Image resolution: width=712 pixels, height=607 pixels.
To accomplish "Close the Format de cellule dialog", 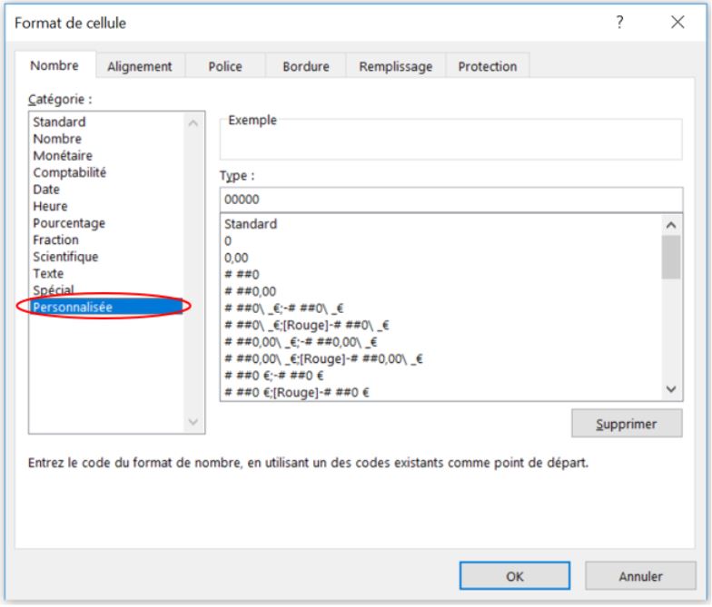I will click(677, 23).
